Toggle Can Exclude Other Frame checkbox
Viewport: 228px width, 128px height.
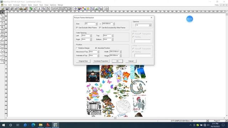[77, 28]
